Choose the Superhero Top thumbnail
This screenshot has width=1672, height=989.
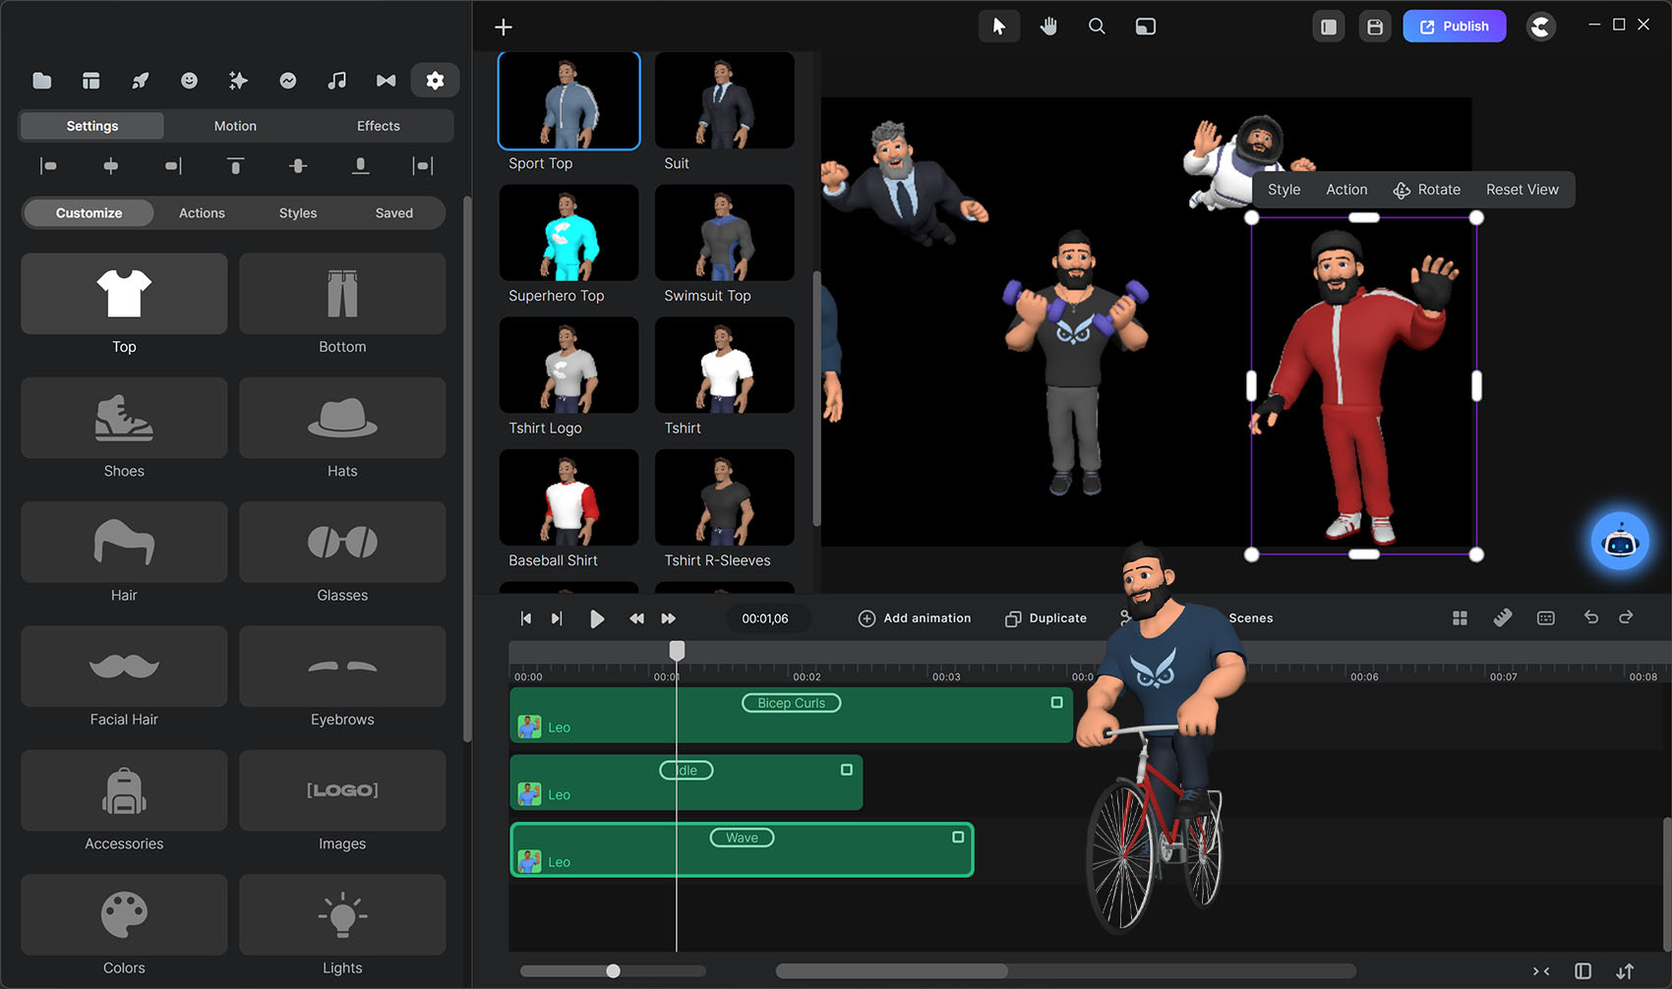568,234
